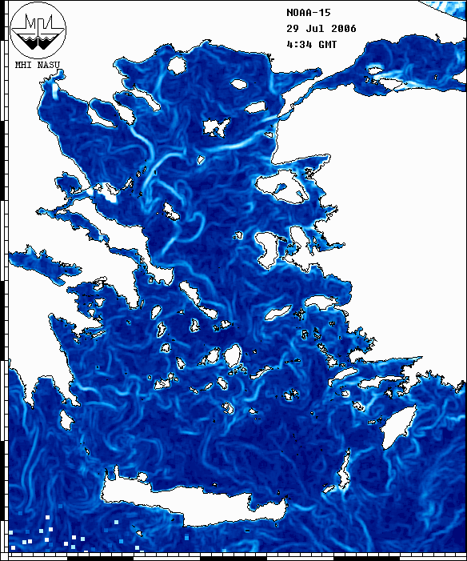Click the island of Thasos near the north coast
The width and height of the screenshot is (467, 561).
coord(177,65)
